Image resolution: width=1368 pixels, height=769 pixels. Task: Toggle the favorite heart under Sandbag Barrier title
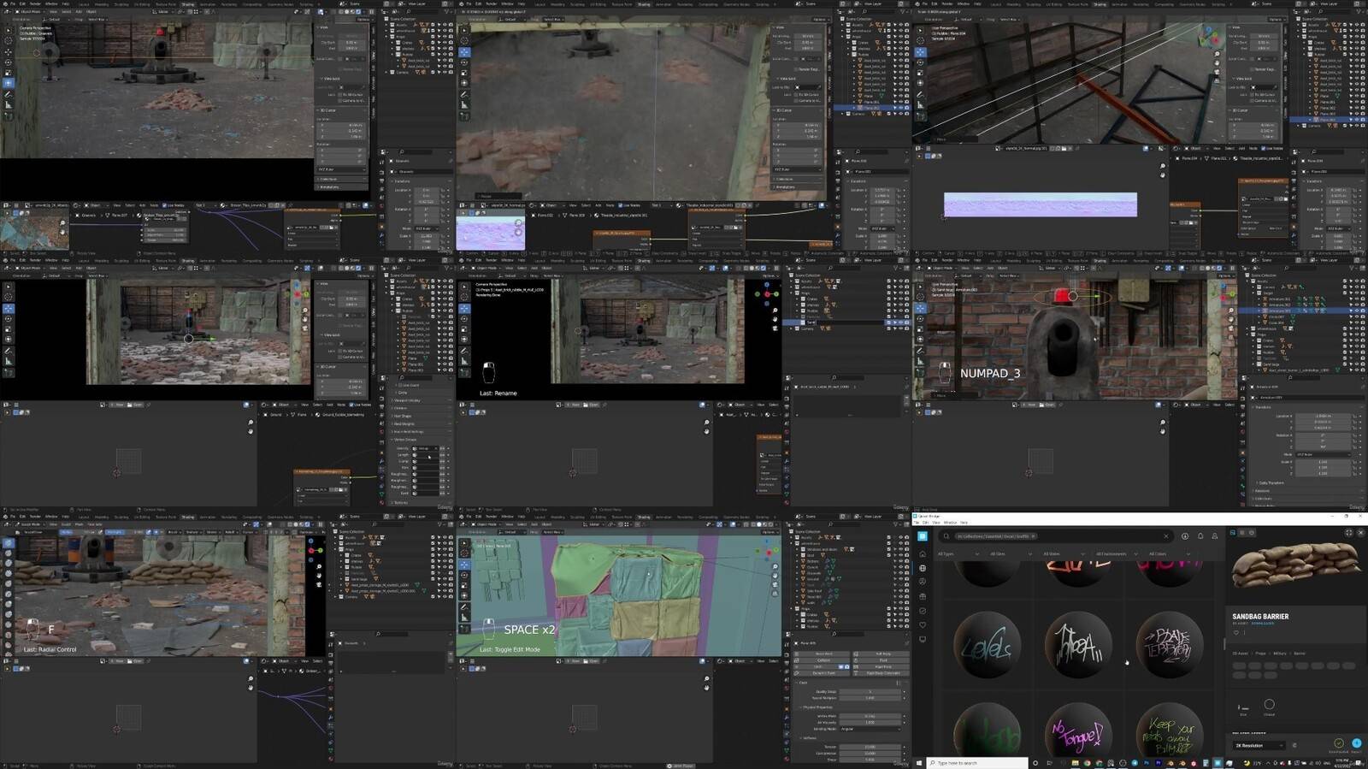(1235, 632)
